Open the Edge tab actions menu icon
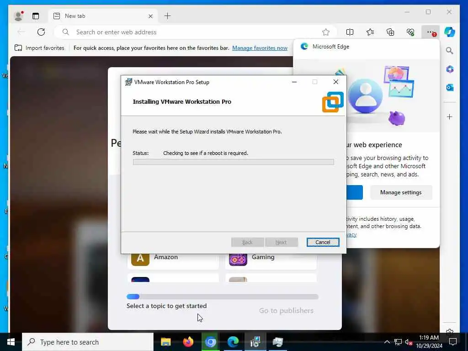Viewport: 468px width, 351px height. (x=36, y=16)
